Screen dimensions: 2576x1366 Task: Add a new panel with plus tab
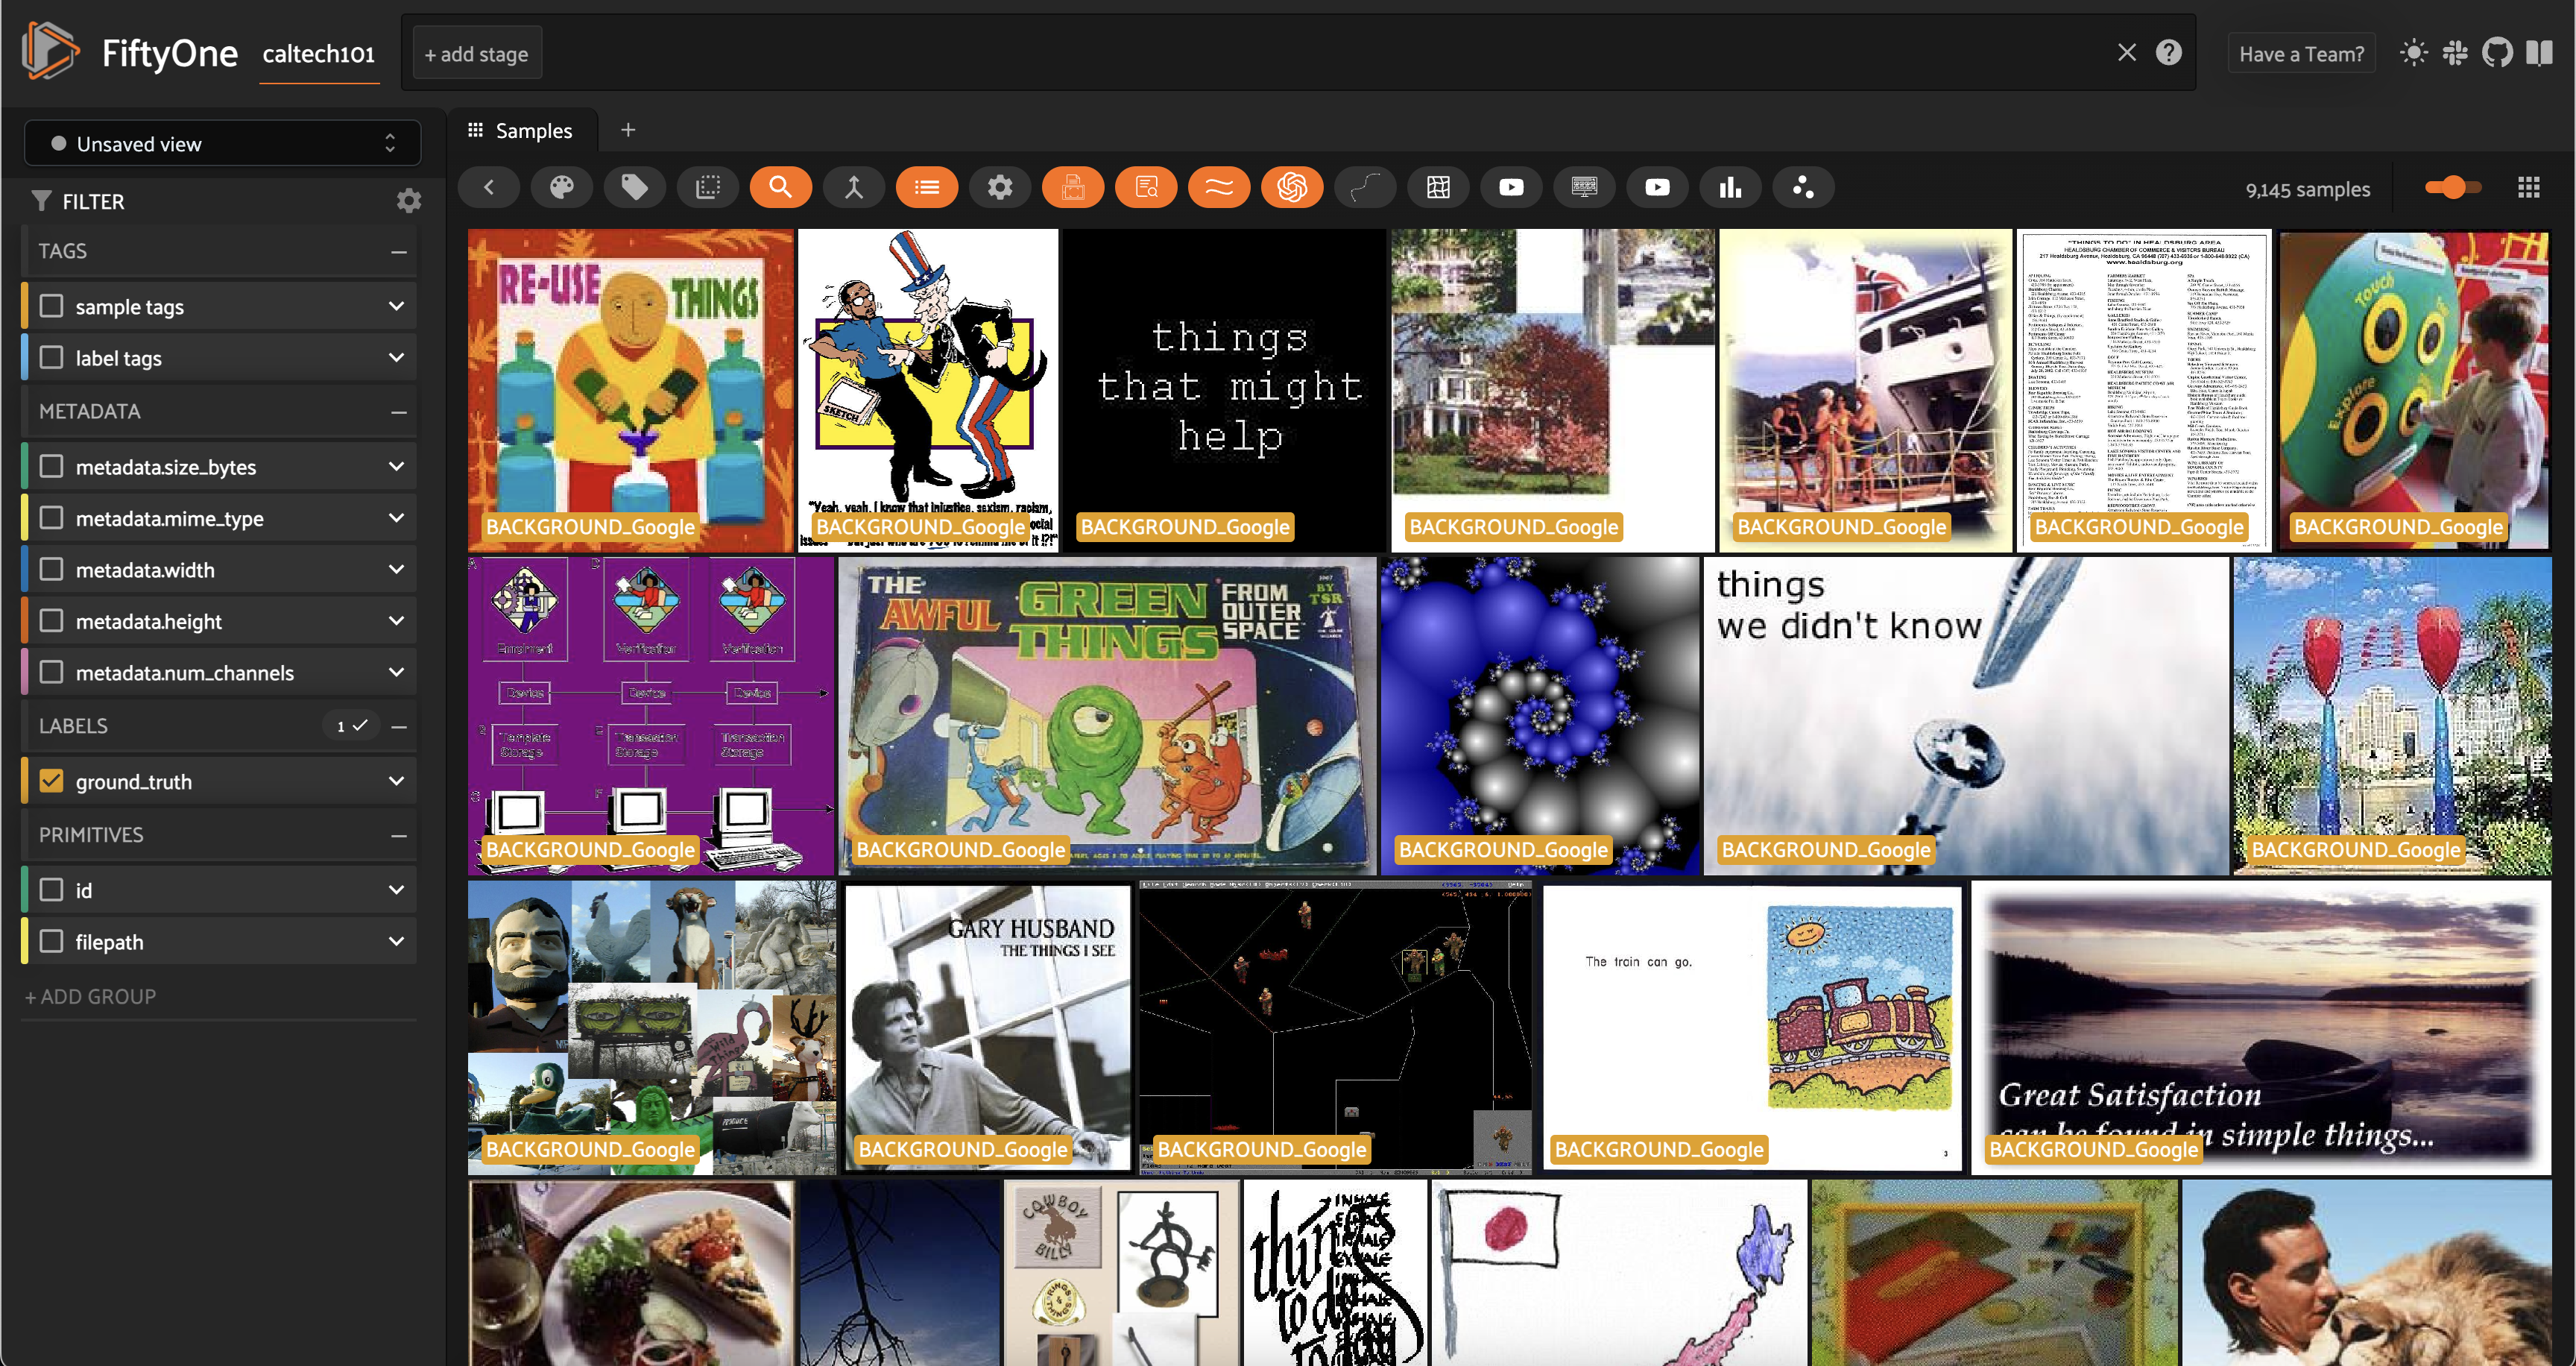coord(628,130)
